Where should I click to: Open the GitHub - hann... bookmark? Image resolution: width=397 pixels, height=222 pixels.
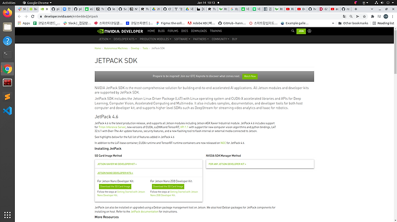tap(232, 23)
